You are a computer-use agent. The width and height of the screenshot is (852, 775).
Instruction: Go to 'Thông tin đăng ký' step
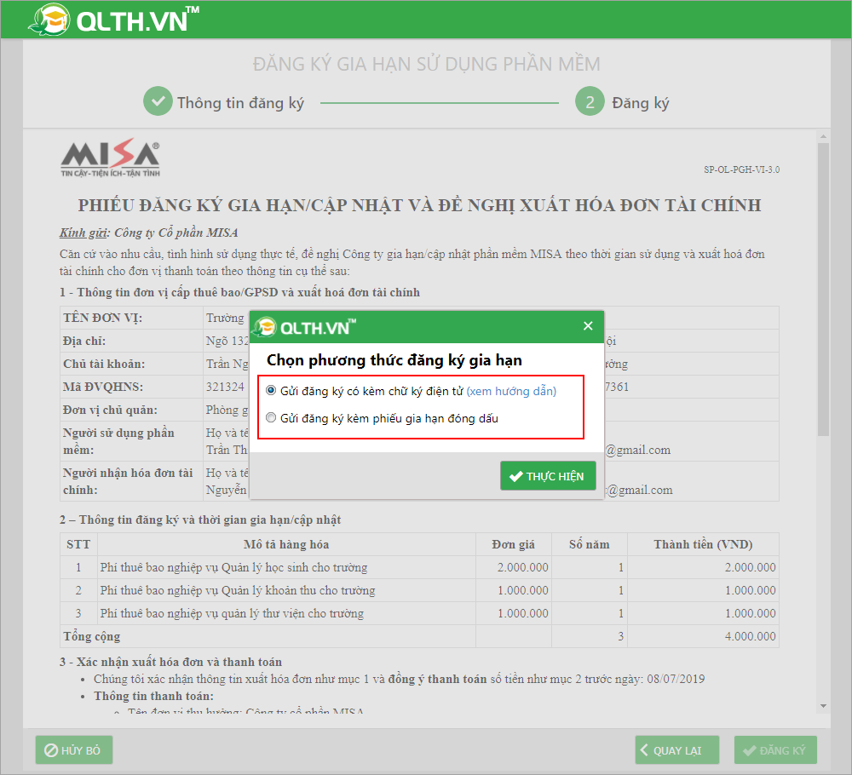click(x=240, y=103)
